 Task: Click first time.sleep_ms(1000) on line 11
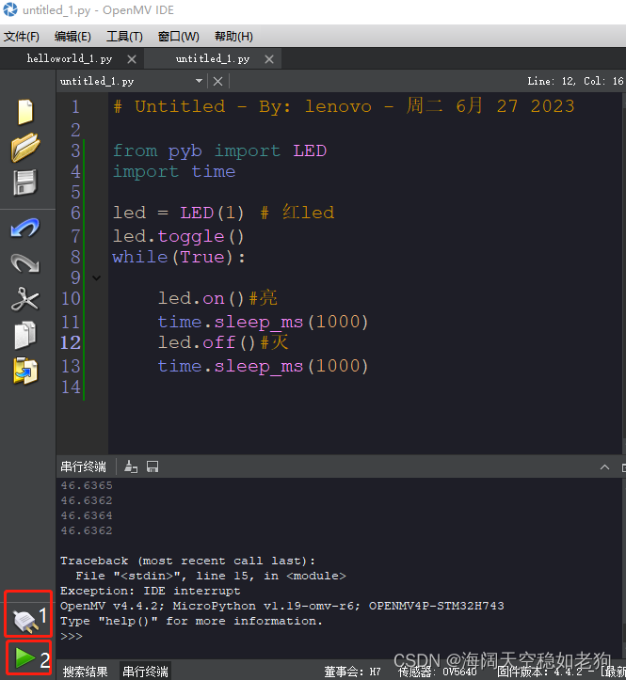pyautogui.click(x=263, y=323)
